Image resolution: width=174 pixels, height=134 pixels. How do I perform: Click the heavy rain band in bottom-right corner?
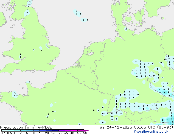click(168, 120)
